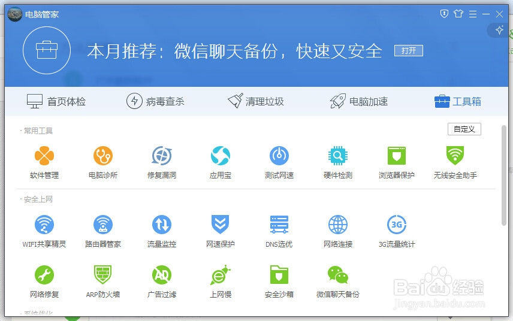Click the 安全上网 section heading
Image resolution: width=513 pixels, height=321 pixels.
pos(38,199)
